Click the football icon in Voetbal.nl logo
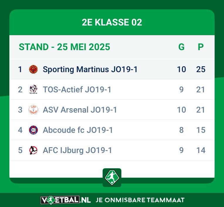Viewport: 224px width, 207px height. (x=50, y=200)
